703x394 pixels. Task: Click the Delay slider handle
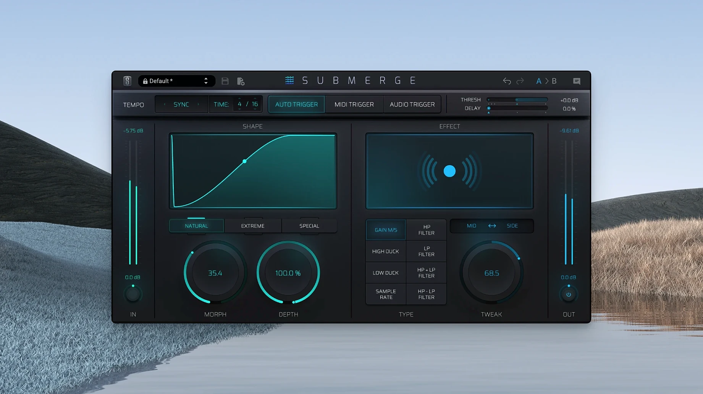click(489, 108)
